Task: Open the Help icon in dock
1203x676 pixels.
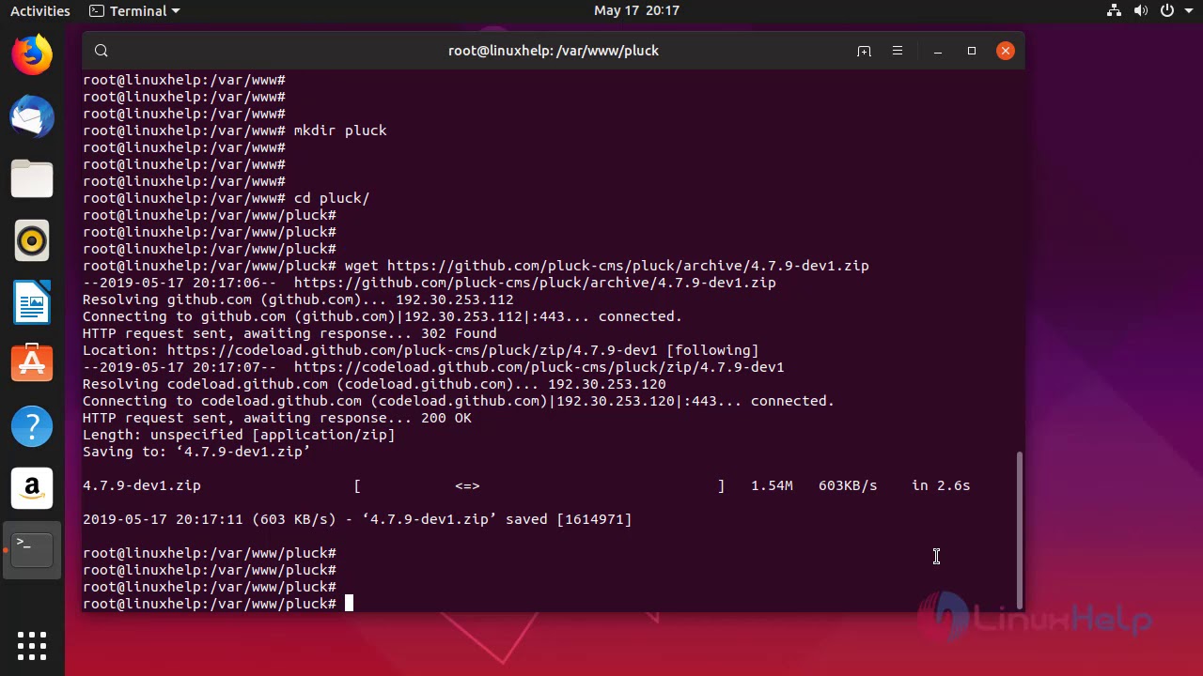Action: click(32, 426)
